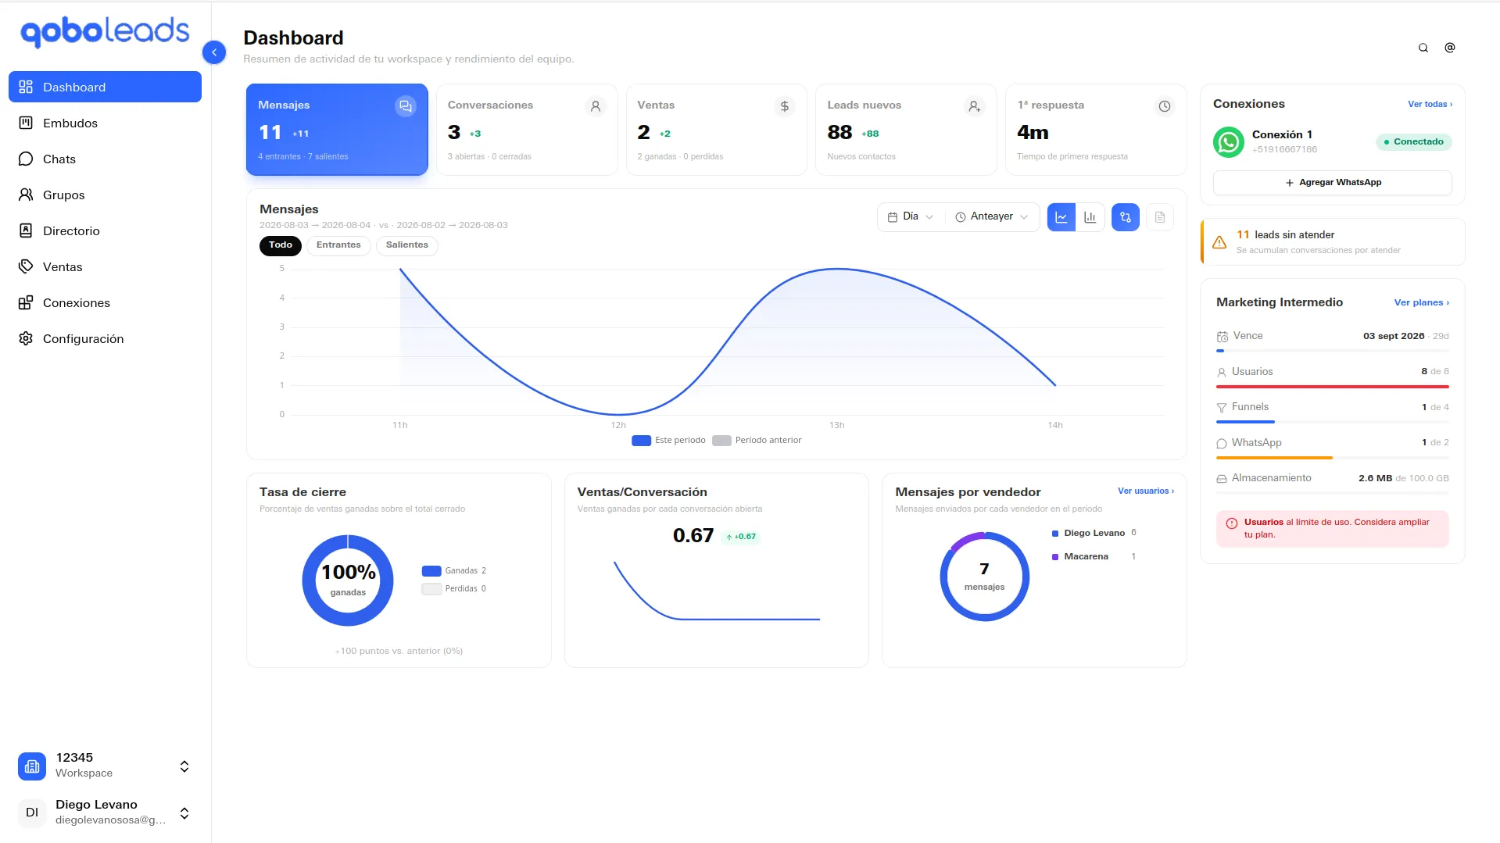Open Embudos in the sidebar
Screen dimensions: 1500x843
[x=105, y=123]
